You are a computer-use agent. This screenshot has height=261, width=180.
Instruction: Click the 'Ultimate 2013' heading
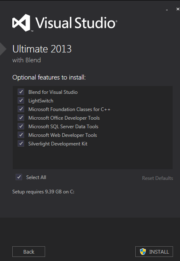tap(42, 49)
